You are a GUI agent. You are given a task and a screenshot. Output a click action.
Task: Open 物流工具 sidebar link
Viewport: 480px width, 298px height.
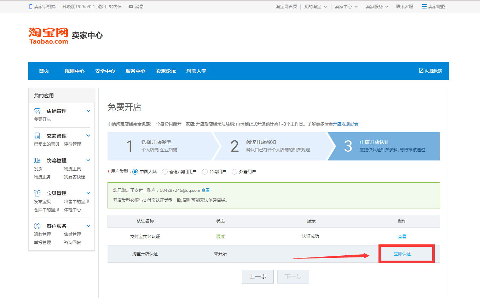click(x=73, y=169)
